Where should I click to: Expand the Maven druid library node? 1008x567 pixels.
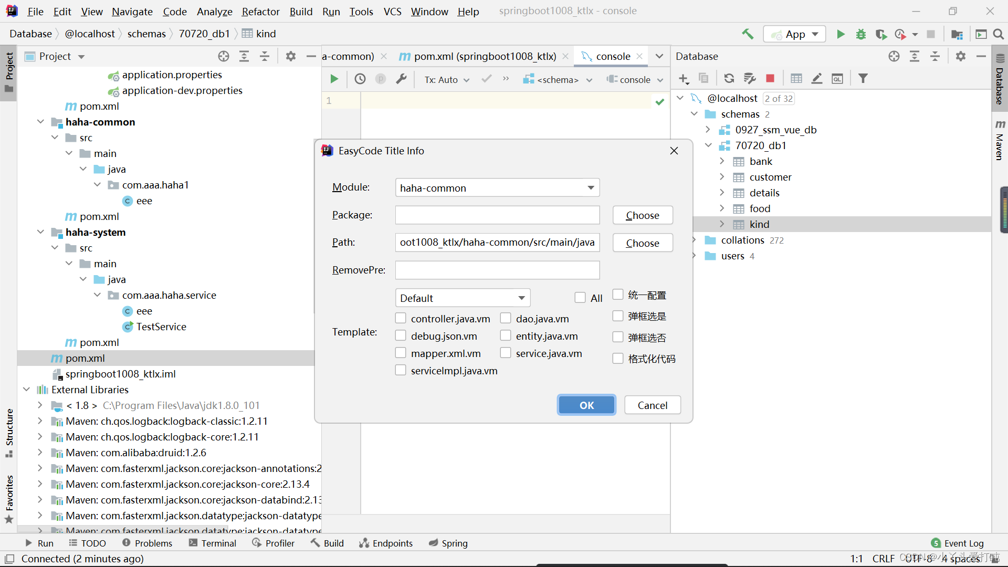(x=40, y=453)
